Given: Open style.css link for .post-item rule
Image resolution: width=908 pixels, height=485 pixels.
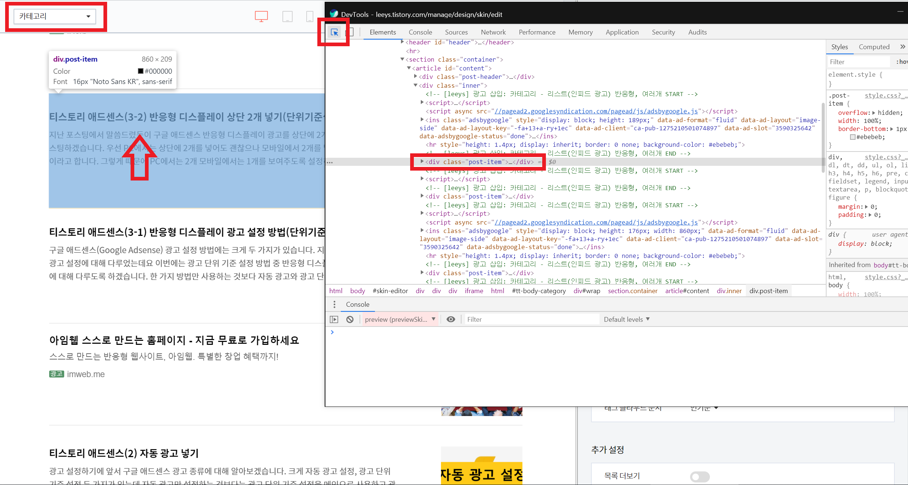Looking at the screenshot, I should tap(886, 95).
